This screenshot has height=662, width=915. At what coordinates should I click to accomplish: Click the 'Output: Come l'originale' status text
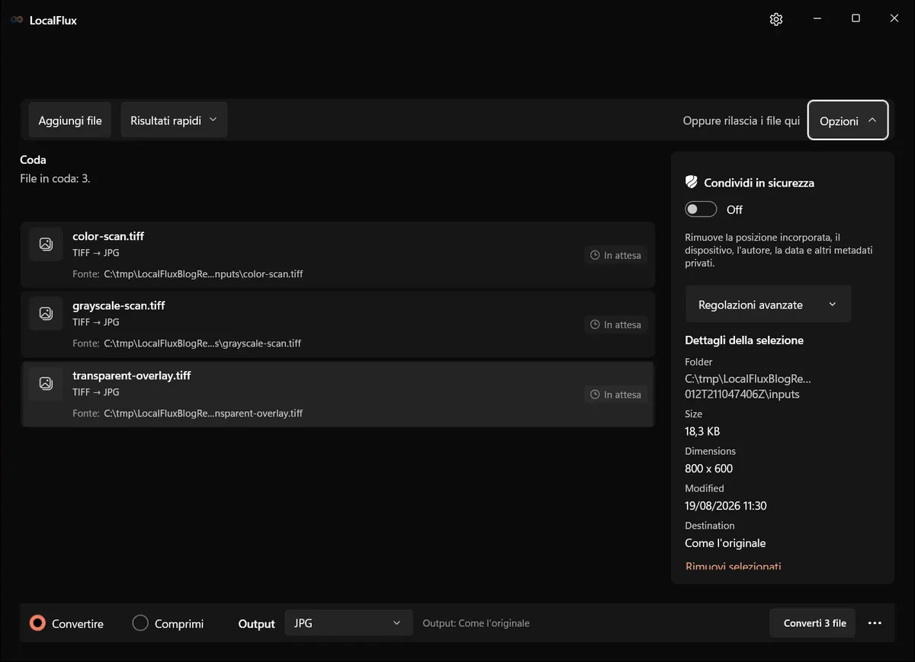476,623
